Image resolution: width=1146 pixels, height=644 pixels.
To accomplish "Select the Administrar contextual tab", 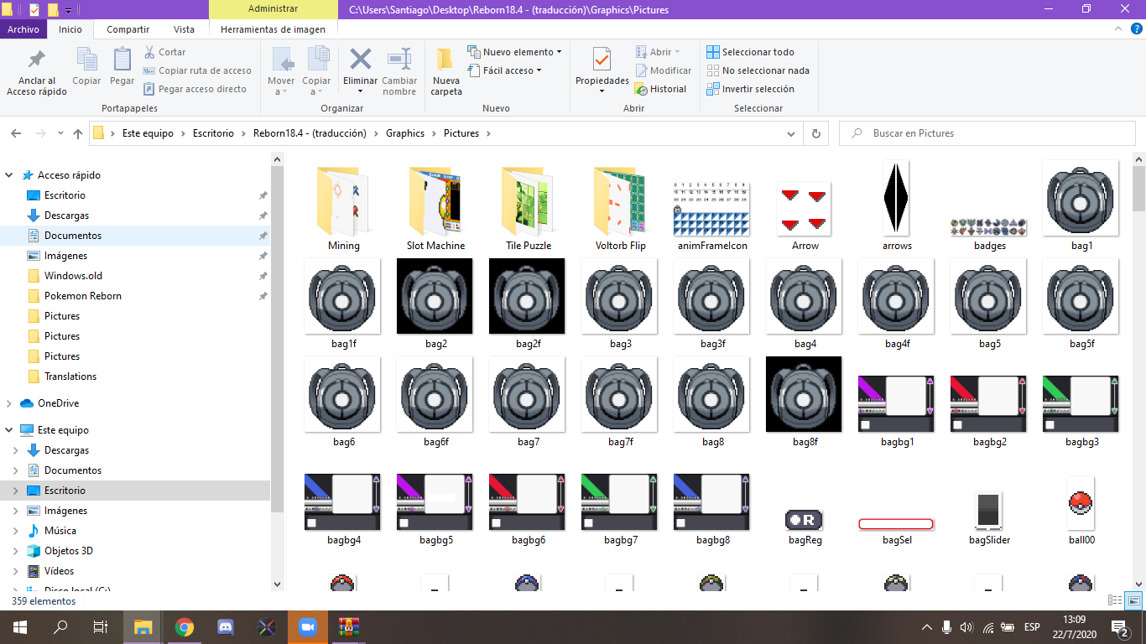I will coord(273,8).
